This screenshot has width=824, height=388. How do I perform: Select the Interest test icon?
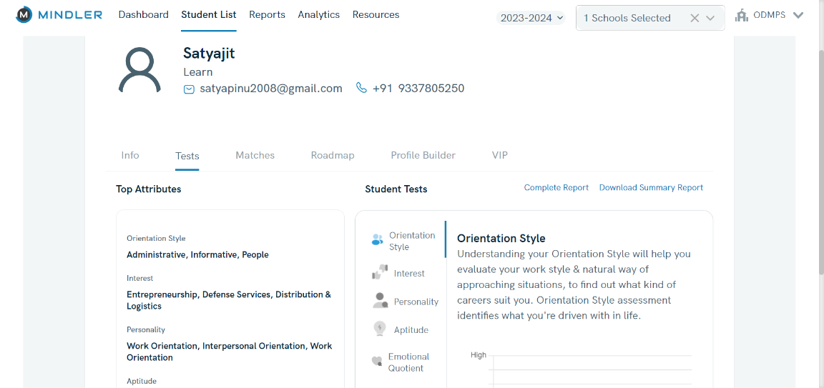[379, 273]
